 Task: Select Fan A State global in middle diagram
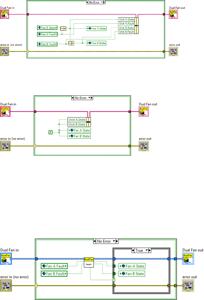[x=79, y=130]
